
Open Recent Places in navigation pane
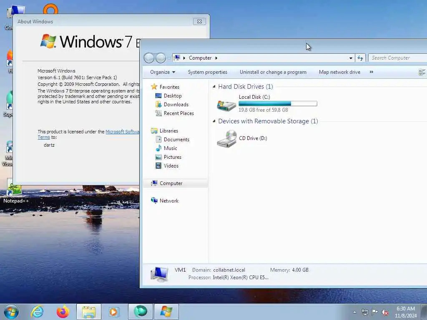point(178,113)
